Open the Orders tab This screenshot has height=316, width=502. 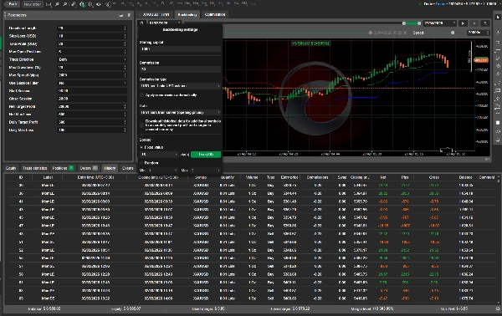[x=89, y=168]
